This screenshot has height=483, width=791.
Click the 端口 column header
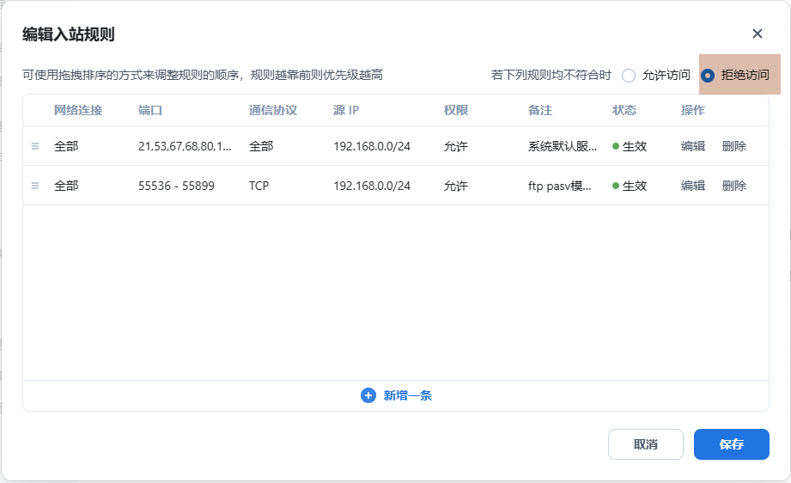(150, 111)
